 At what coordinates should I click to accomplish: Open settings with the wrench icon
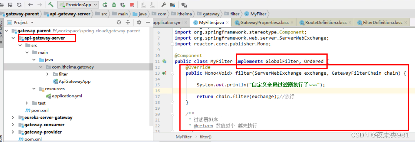(x=164, y=5)
